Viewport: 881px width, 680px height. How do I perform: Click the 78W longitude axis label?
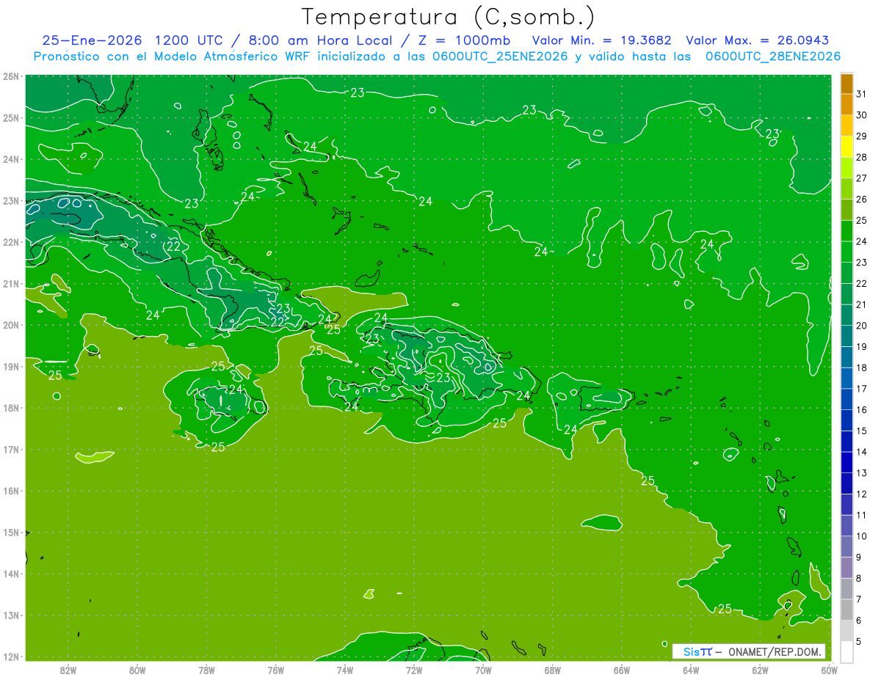tap(206, 670)
